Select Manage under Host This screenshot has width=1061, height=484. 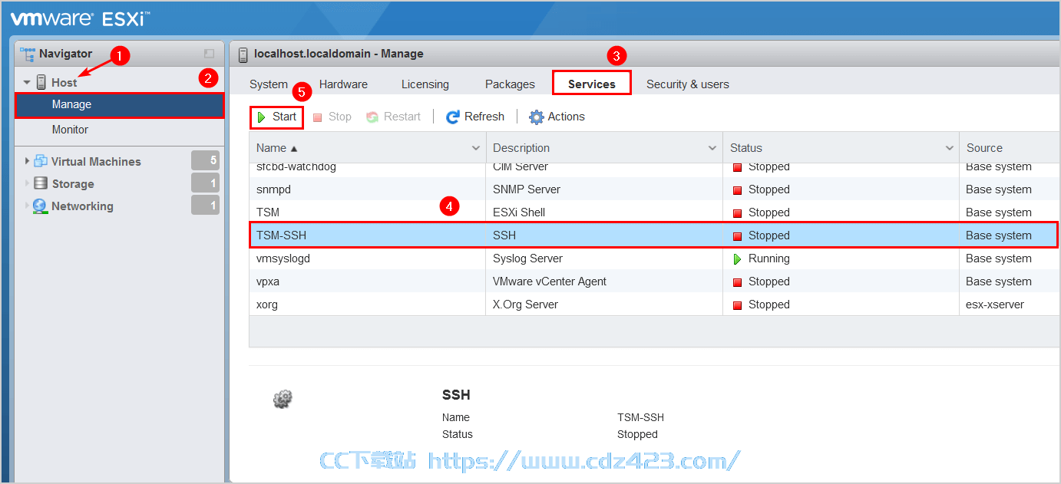(120, 104)
